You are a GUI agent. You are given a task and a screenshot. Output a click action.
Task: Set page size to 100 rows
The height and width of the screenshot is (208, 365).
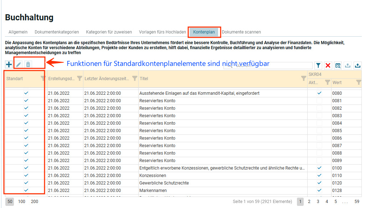22,202
